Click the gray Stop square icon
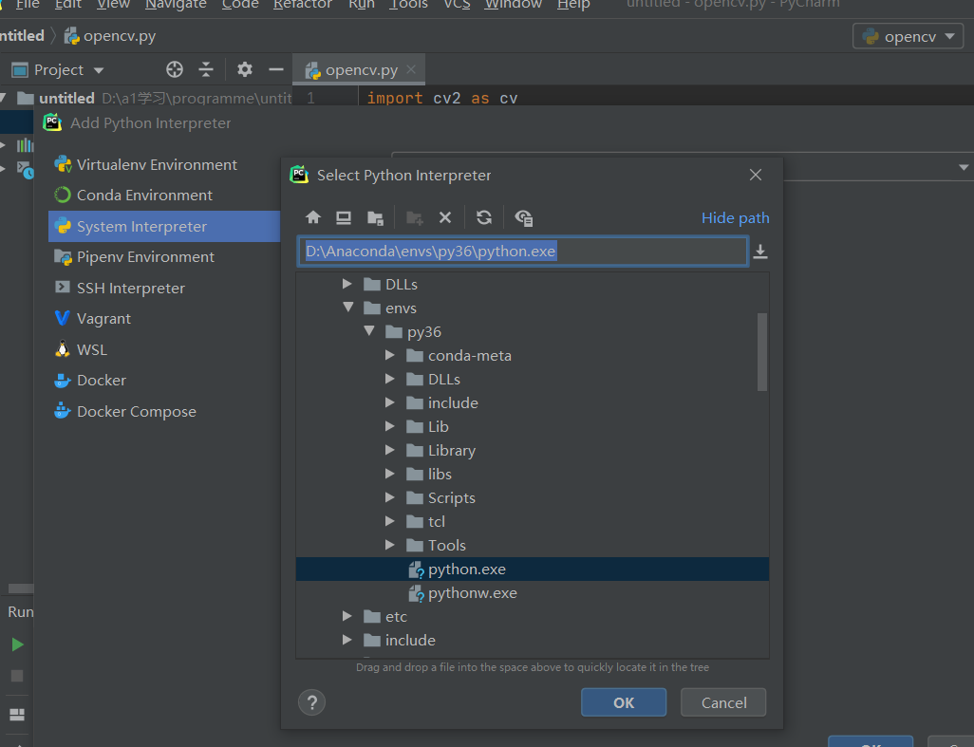Viewport: 974px width, 747px height. 17,676
